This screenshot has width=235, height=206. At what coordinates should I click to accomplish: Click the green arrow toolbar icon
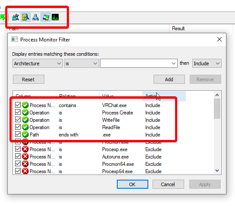3,17
